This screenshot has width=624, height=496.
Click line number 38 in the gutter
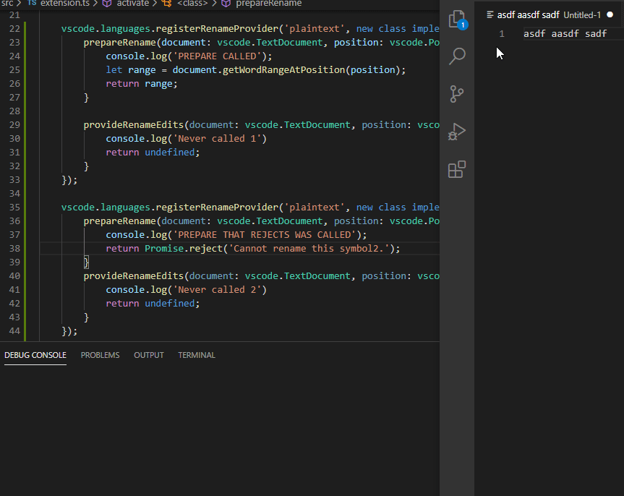pyautogui.click(x=14, y=249)
